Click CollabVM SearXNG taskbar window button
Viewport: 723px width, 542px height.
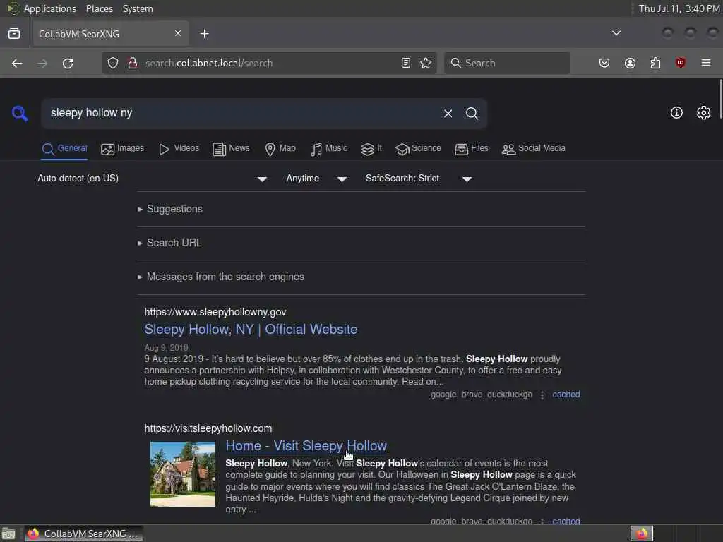tap(83, 534)
